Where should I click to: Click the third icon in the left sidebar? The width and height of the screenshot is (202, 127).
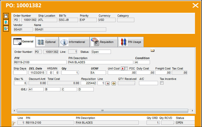pos(6,28)
